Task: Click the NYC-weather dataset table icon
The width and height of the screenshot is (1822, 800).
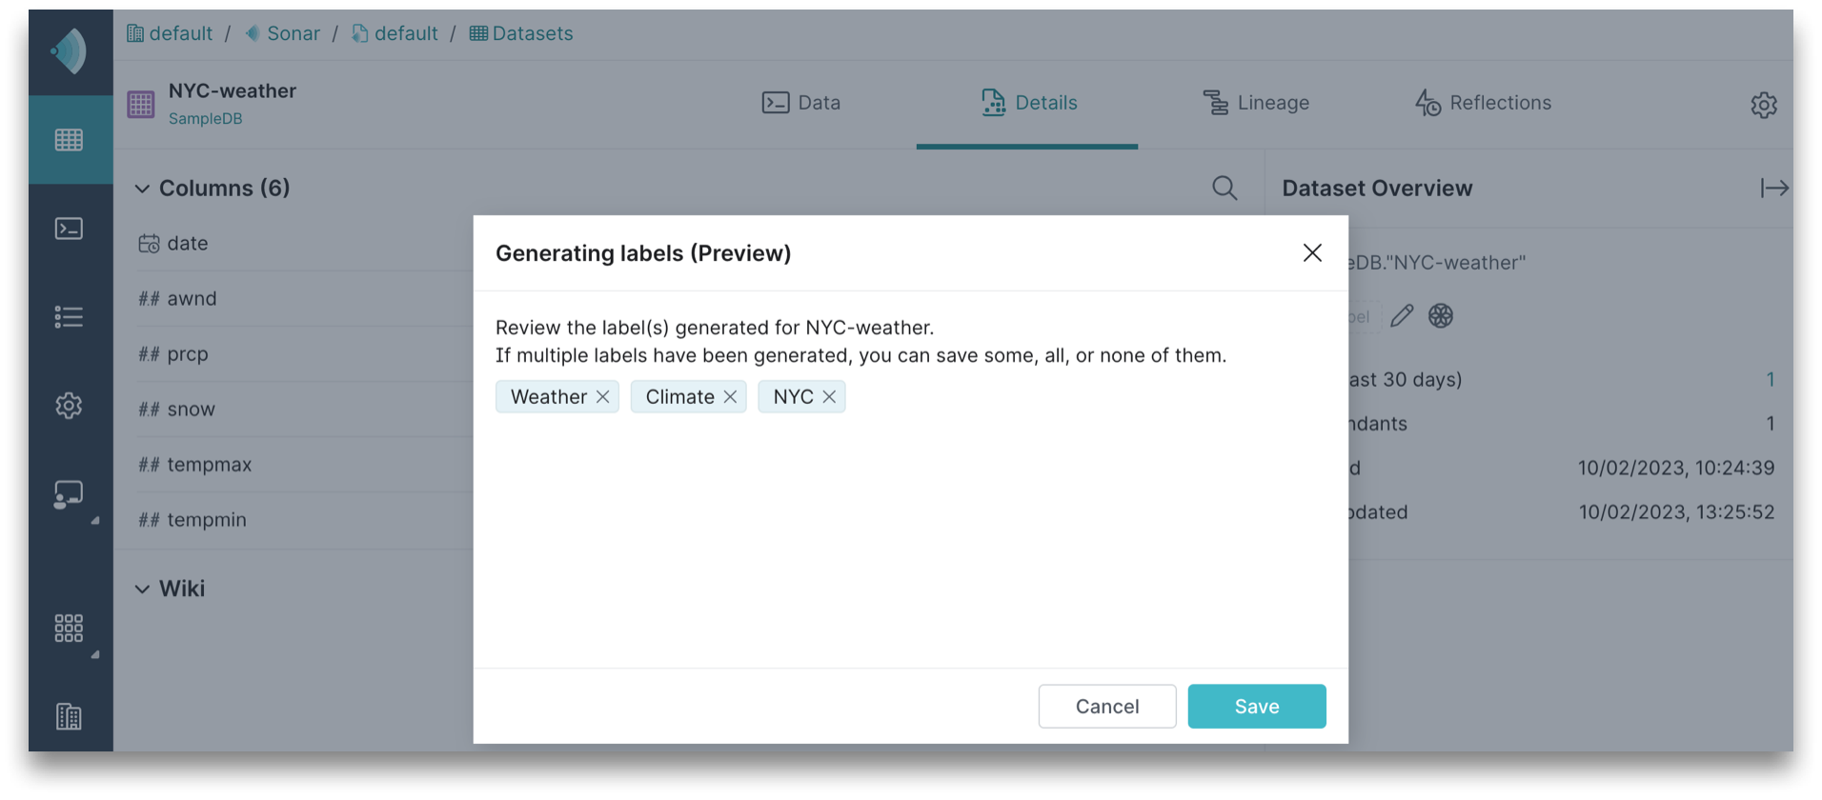Action: pyautogui.click(x=141, y=104)
